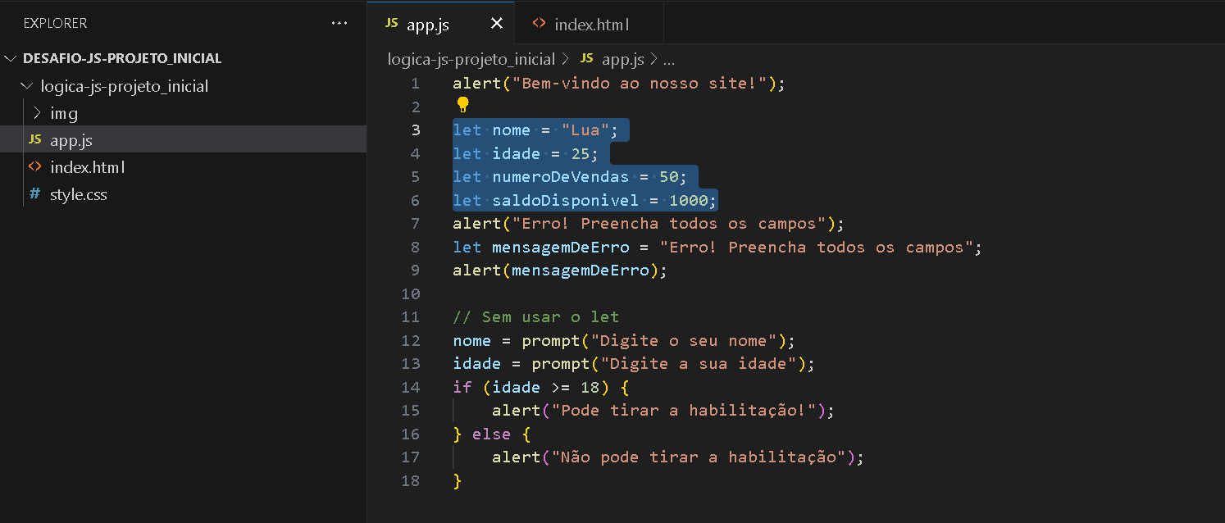Click the variable saldoDisponivel on line 6
Image resolution: width=1225 pixels, height=523 pixels.
[x=566, y=200]
